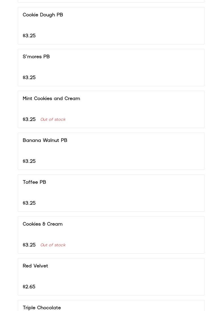Click Mint Cookies and Cream's Out of stock label
Viewport: 222px width, 311px height.
[53, 119]
